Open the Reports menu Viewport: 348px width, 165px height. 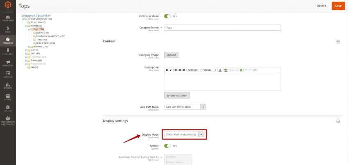8,86
